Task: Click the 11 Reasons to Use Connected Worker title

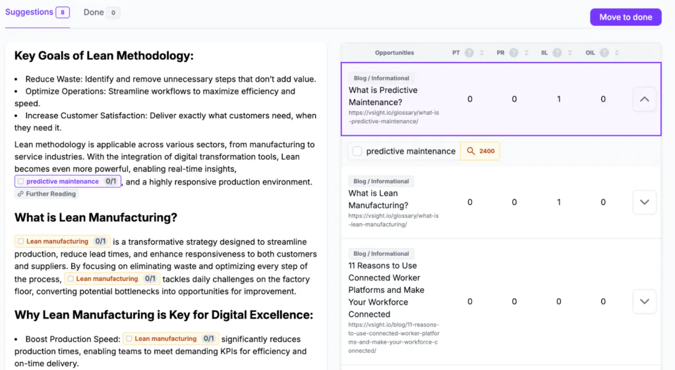Action: [386, 290]
